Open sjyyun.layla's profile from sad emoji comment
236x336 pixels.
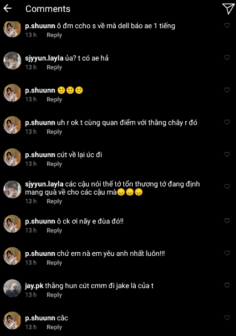(x=44, y=184)
